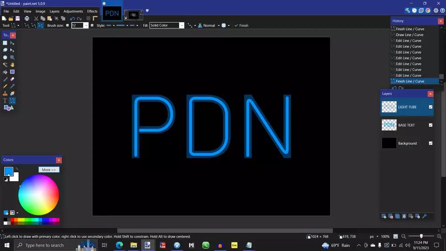
Task: Select the Pan hand tool
Action: click(x=12, y=65)
